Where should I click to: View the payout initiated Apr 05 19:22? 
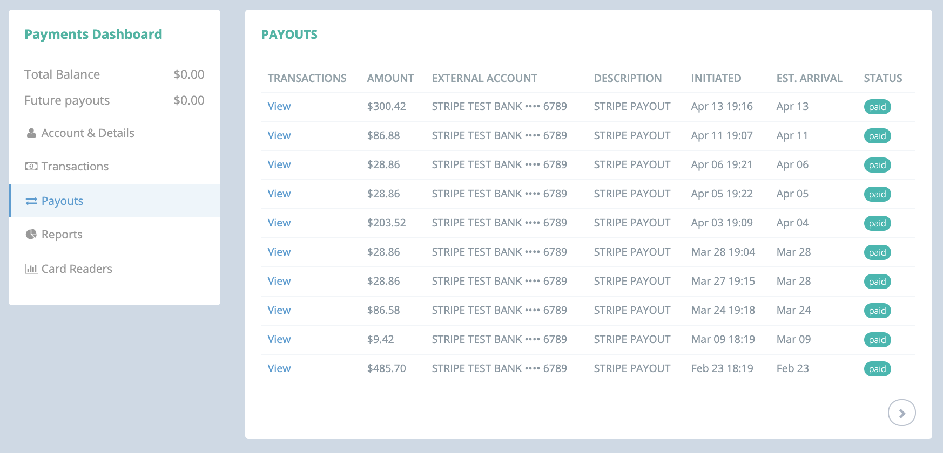tap(279, 194)
